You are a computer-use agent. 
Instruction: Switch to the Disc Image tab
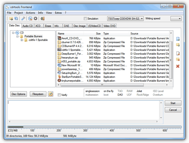click(80, 26)
